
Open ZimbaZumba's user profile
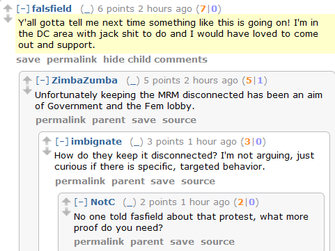pos(84,81)
